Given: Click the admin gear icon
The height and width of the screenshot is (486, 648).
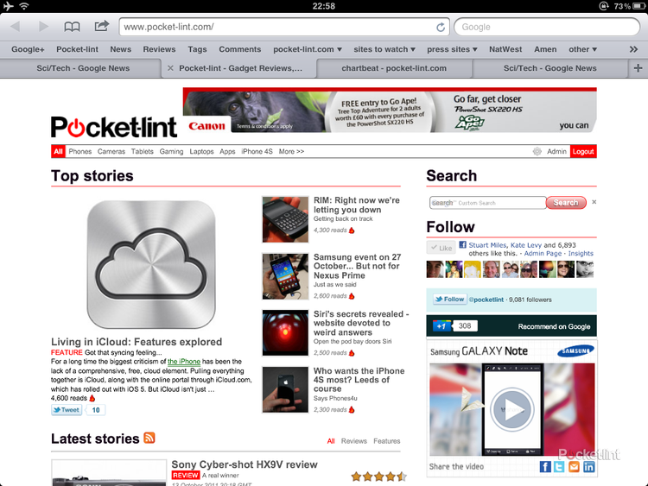Looking at the screenshot, I should (x=537, y=152).
